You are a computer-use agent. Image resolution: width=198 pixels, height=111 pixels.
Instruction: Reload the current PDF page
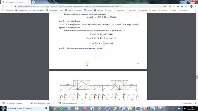pos(11,6)
